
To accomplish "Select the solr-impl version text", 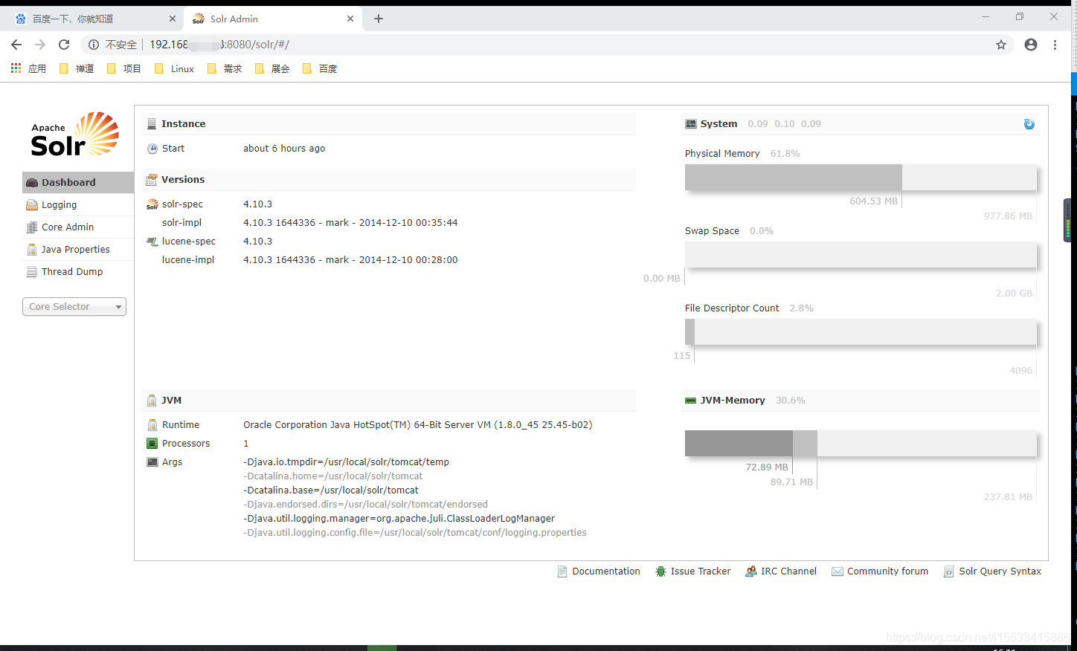I will [x=350, y=223].
